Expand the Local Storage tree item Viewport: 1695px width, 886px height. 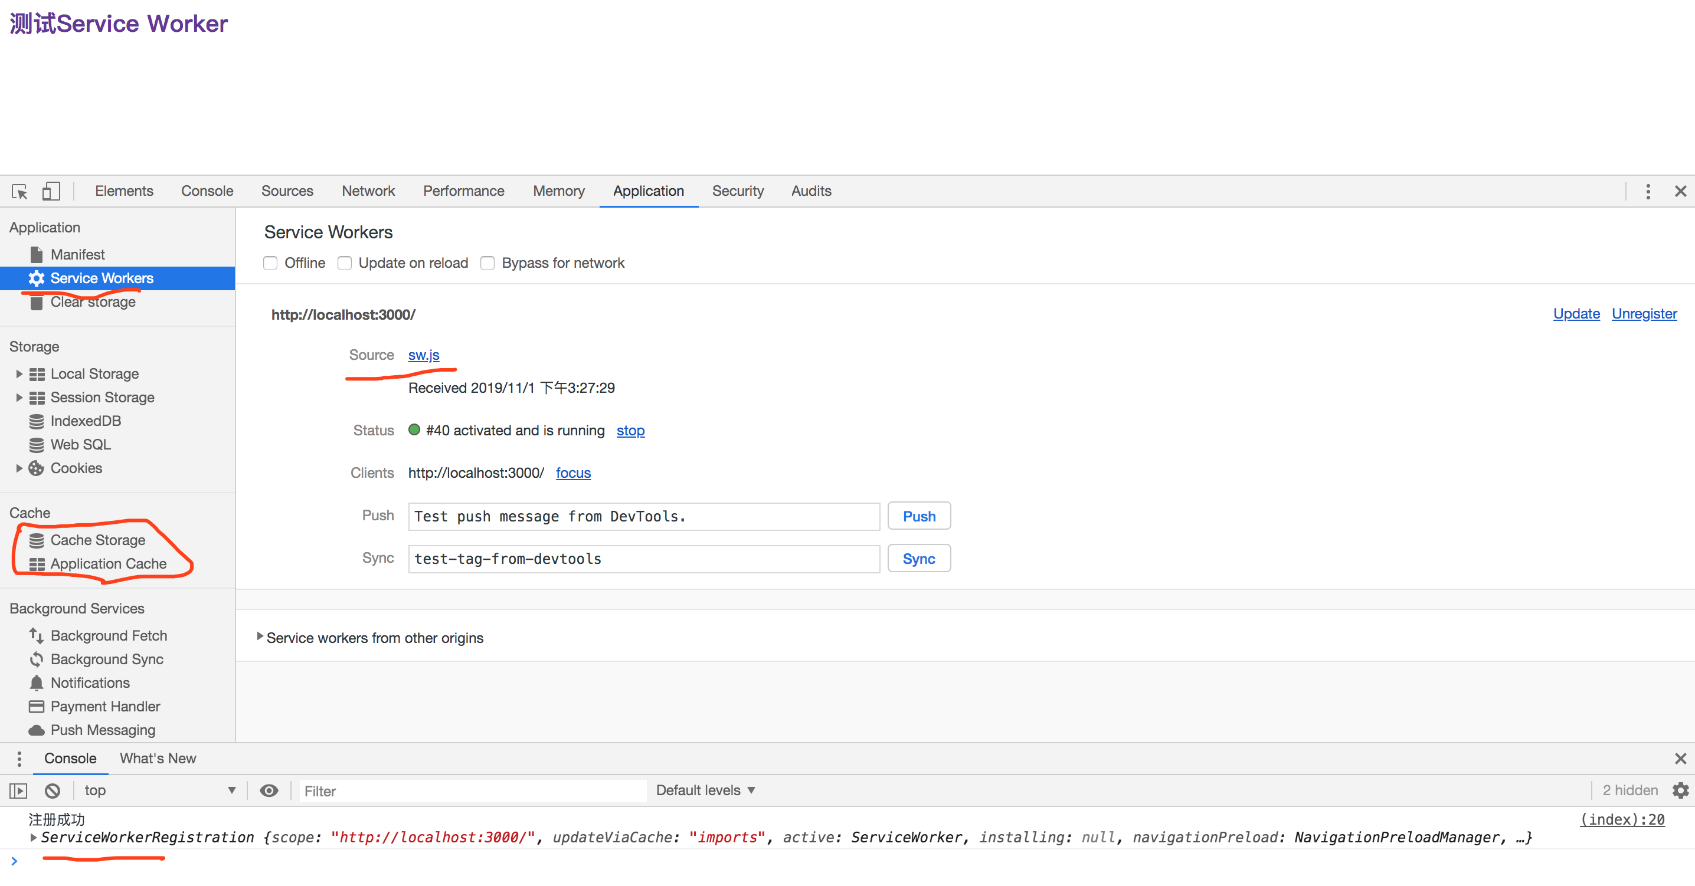tap(19, 374)
